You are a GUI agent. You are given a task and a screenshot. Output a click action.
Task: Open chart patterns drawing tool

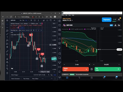pos(7,40)
